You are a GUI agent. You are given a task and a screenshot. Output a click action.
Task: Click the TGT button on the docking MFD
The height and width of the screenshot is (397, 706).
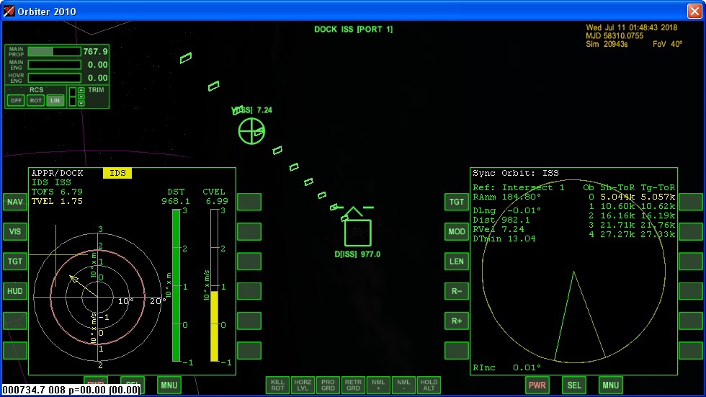click(x=15, y=262)
